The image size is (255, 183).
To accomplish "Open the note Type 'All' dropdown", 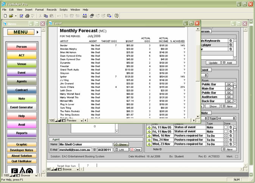I will (227, 118).
